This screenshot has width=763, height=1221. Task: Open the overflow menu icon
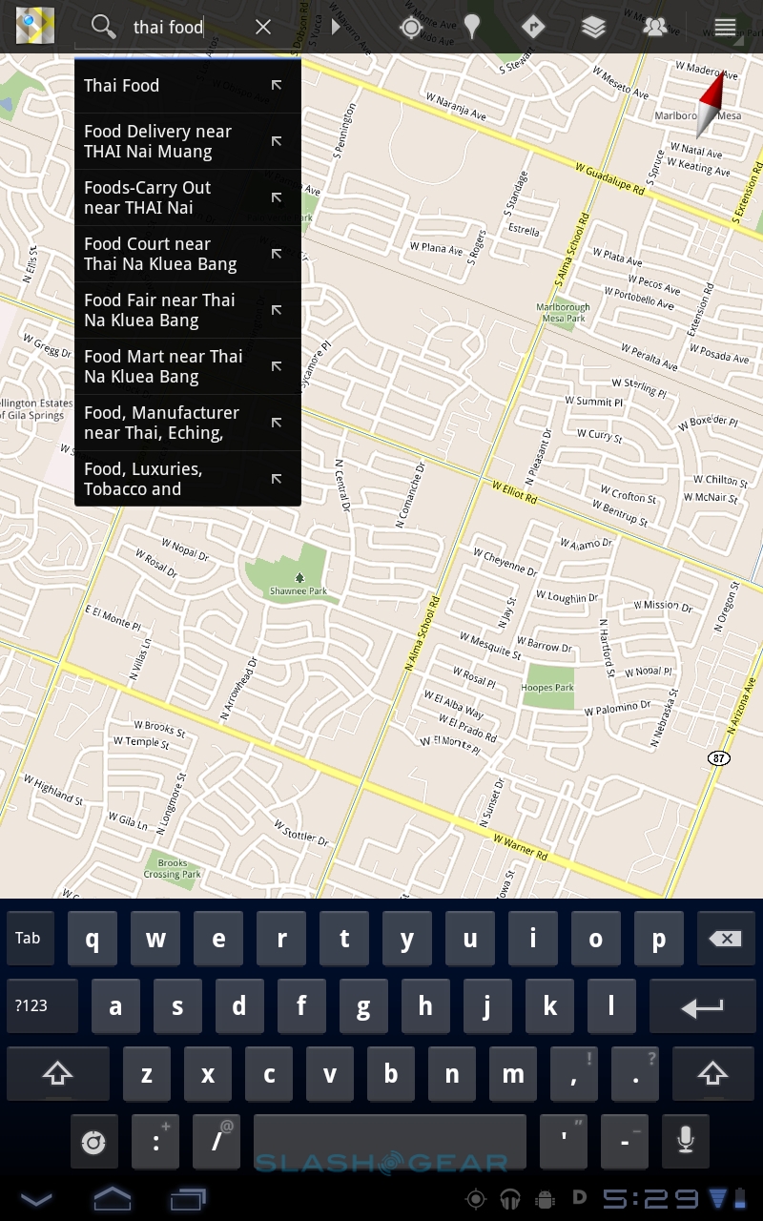725,28
